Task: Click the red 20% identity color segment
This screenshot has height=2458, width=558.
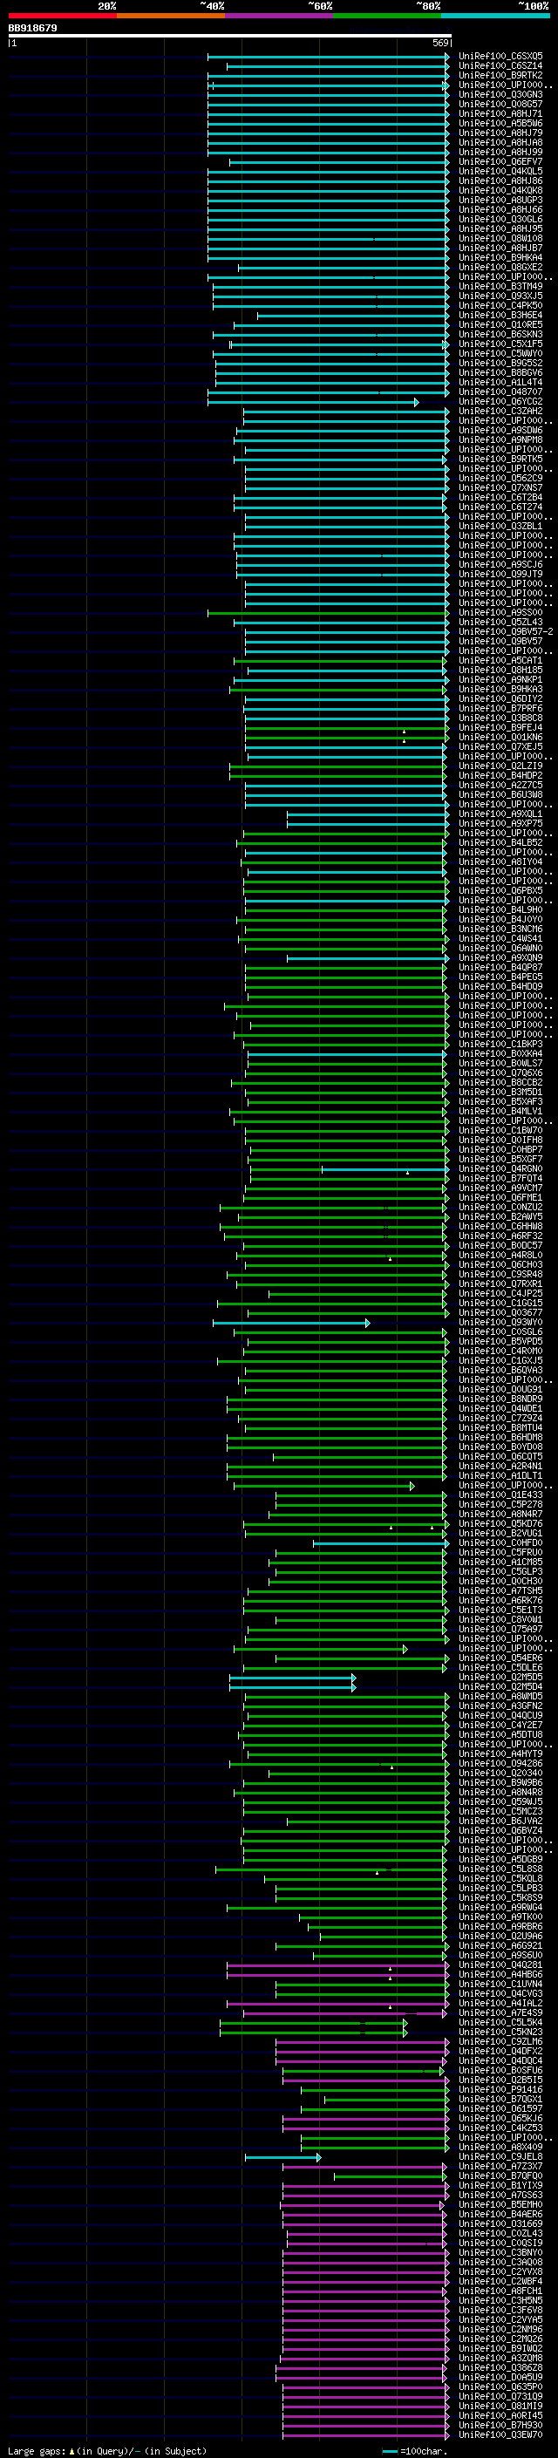Action: (x=62, y=17)
